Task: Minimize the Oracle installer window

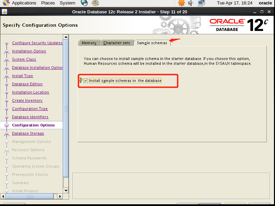Action: tap(255, 12)
